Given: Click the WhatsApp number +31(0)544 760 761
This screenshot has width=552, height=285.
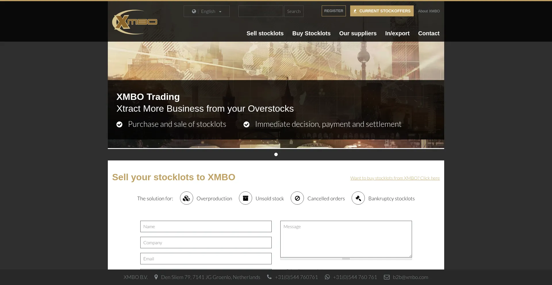Looking at the screenshot, I should click(x=355, y=277).
